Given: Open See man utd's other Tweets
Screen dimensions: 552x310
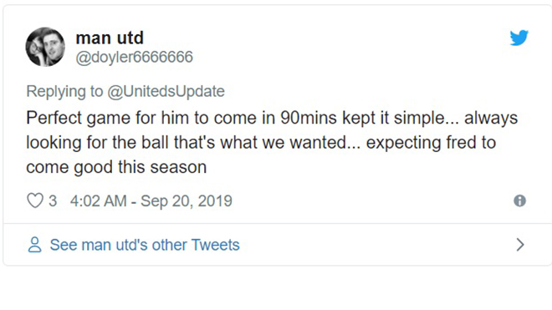Looking at the screenshot, I should (145, 245).
